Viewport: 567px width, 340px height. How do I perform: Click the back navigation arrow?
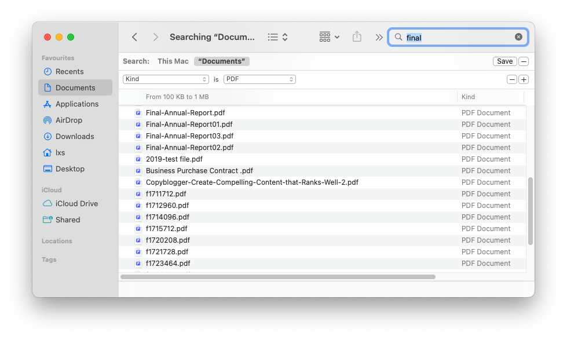[x=134, y=36]
